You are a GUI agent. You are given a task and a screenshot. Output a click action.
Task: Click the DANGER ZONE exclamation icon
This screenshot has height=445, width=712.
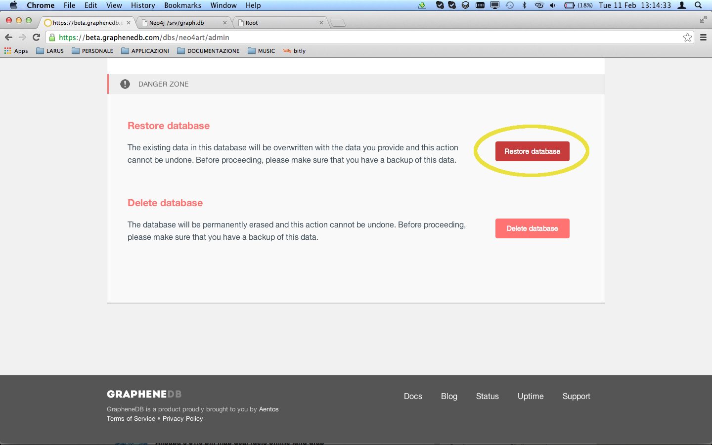point(125,84)
